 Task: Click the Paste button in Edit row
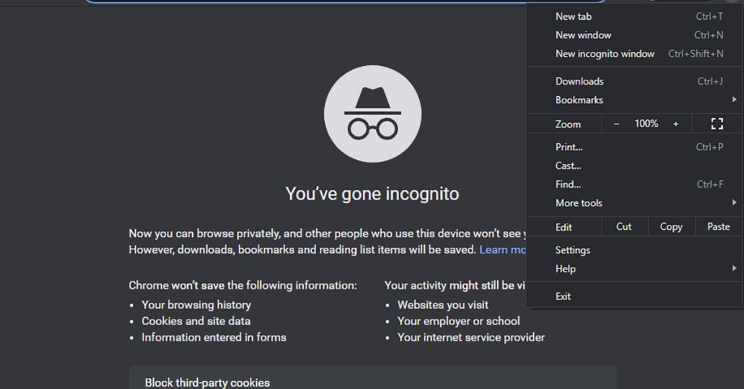point(719,227)
